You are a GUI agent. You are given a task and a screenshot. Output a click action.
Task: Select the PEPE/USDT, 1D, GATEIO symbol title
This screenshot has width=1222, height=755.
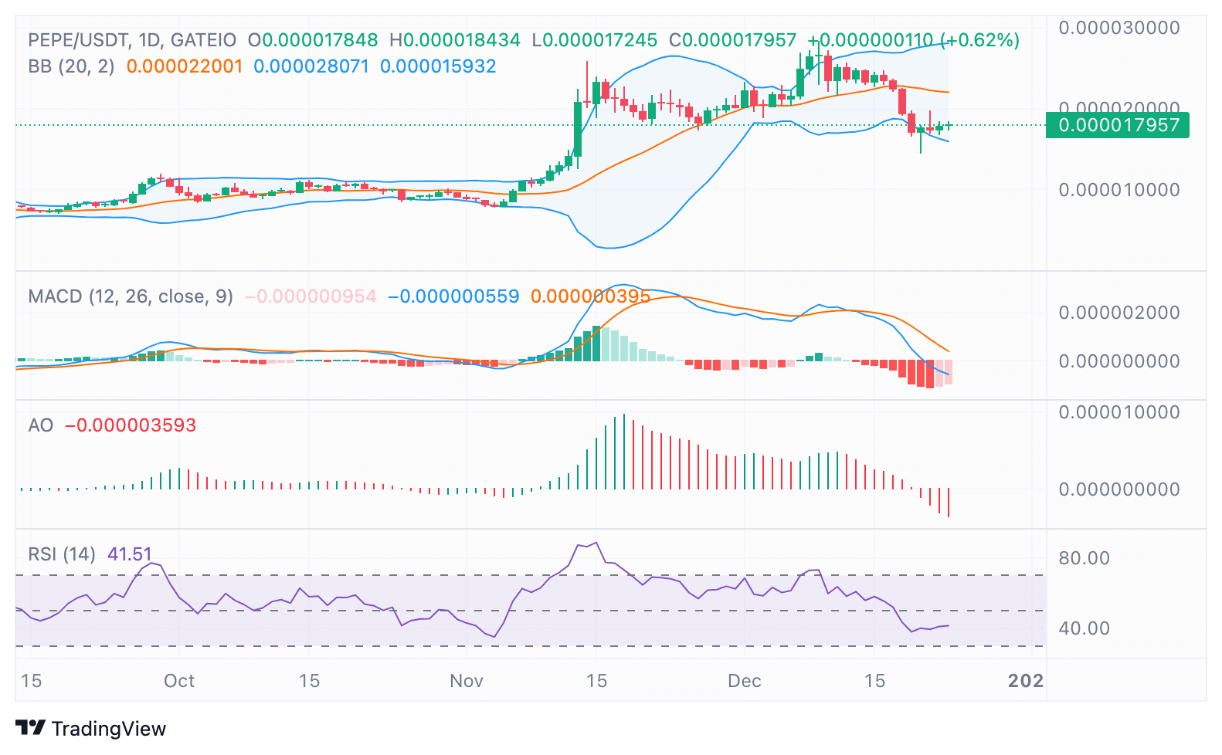coord(132,40)
